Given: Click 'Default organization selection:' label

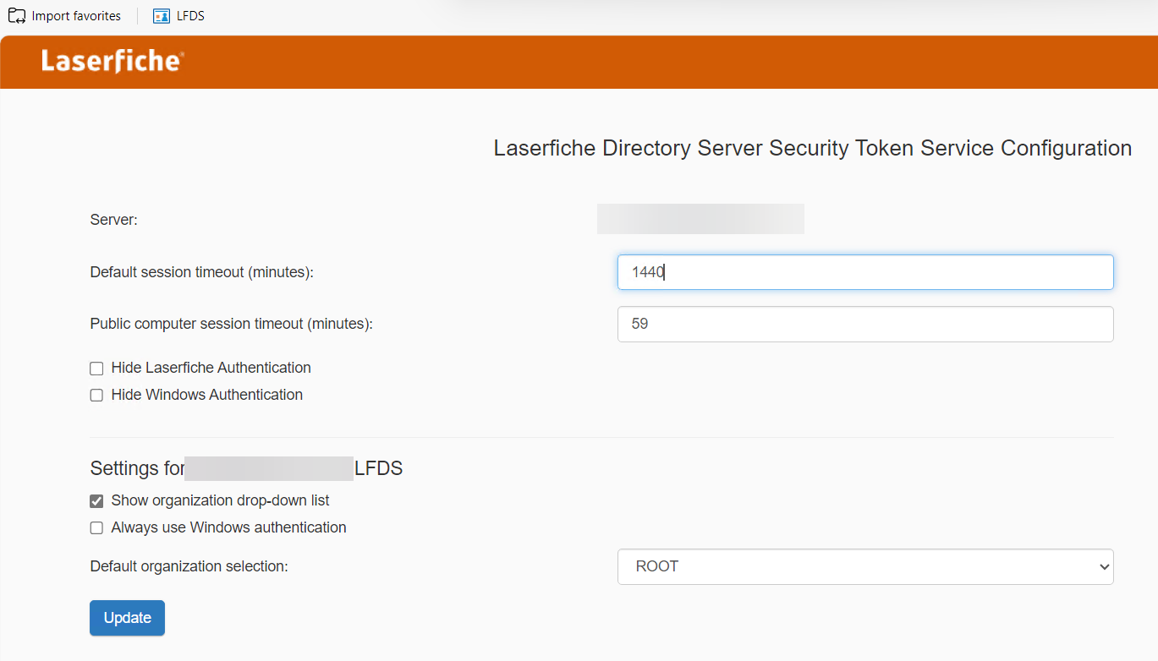Looking at the screenshot, I should click(189, 566).
